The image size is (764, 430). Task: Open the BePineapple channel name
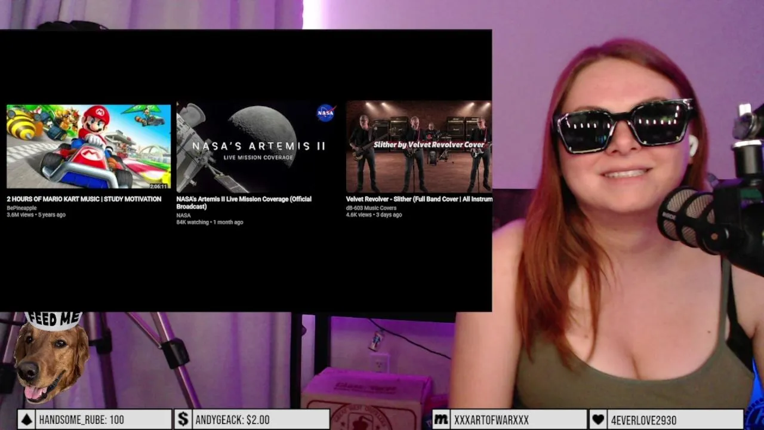pyautogui.click(x=21, y=208)
